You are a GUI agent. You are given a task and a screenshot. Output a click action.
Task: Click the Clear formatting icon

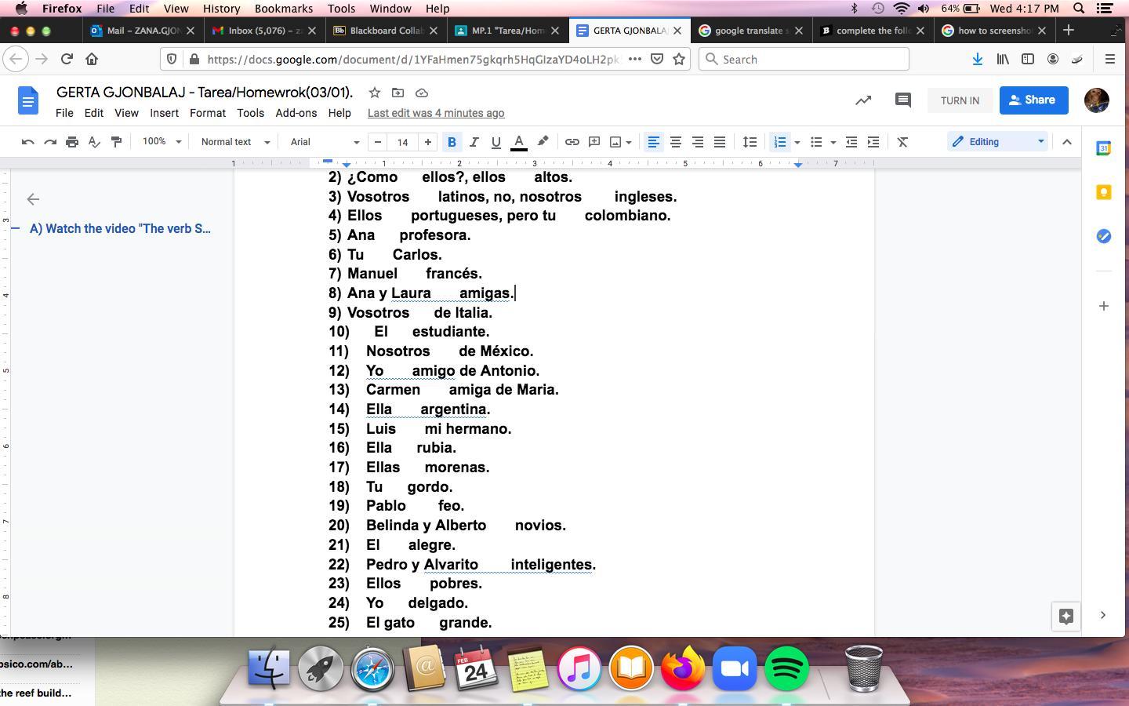tap(902, 142)
